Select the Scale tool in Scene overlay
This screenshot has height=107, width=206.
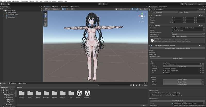click(45, 20)
